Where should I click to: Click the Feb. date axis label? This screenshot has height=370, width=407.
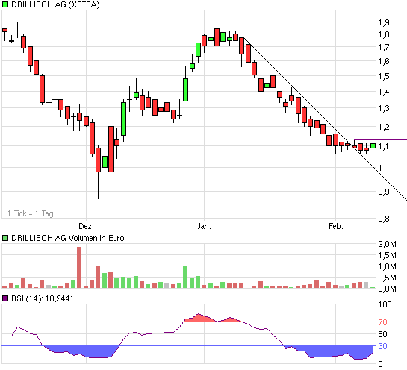[x=336, y=226]
